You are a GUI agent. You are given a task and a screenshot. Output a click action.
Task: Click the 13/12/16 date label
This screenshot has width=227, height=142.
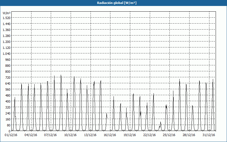90,135
